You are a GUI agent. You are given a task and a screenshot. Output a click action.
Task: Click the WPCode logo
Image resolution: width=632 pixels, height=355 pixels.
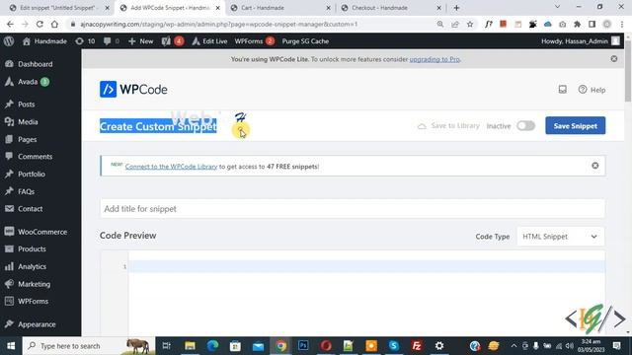tap(133, 90)
